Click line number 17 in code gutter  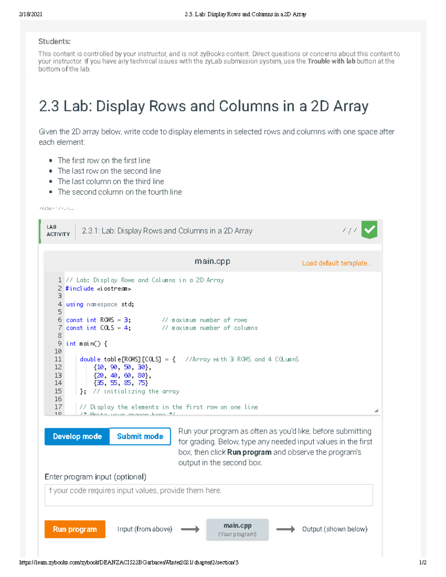pos(58,407)
